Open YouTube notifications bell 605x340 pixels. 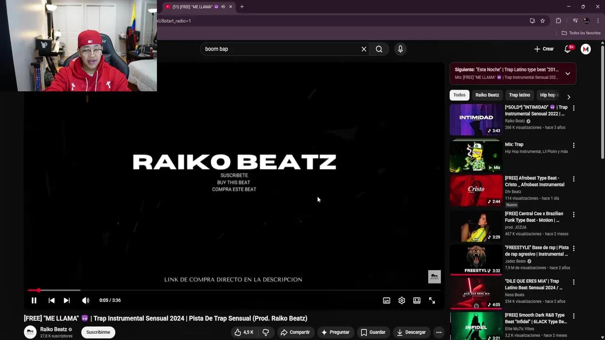point(568,49)
